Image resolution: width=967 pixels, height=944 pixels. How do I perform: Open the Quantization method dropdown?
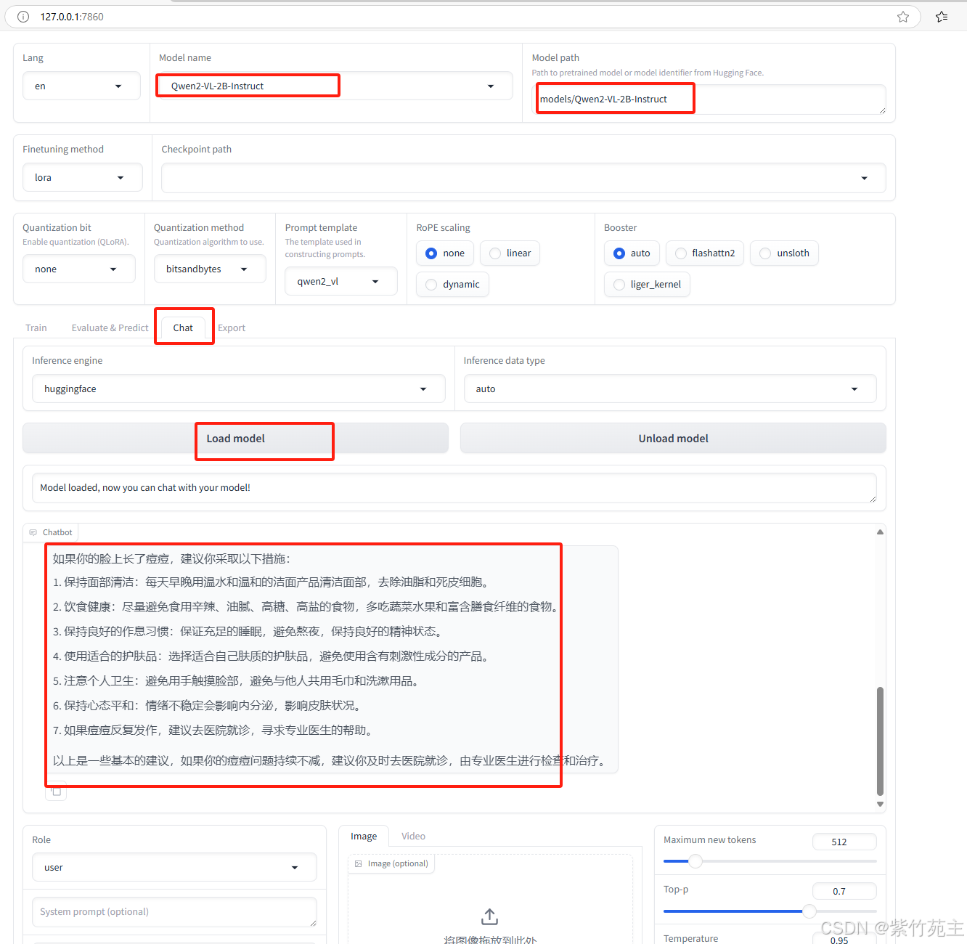[x=209, y=269]
